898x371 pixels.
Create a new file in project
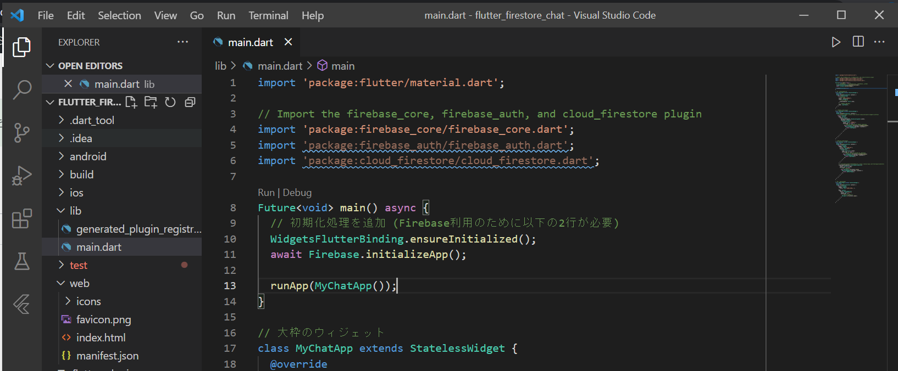pos(131,102)
